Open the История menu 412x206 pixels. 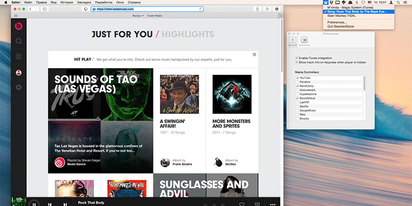67,3
